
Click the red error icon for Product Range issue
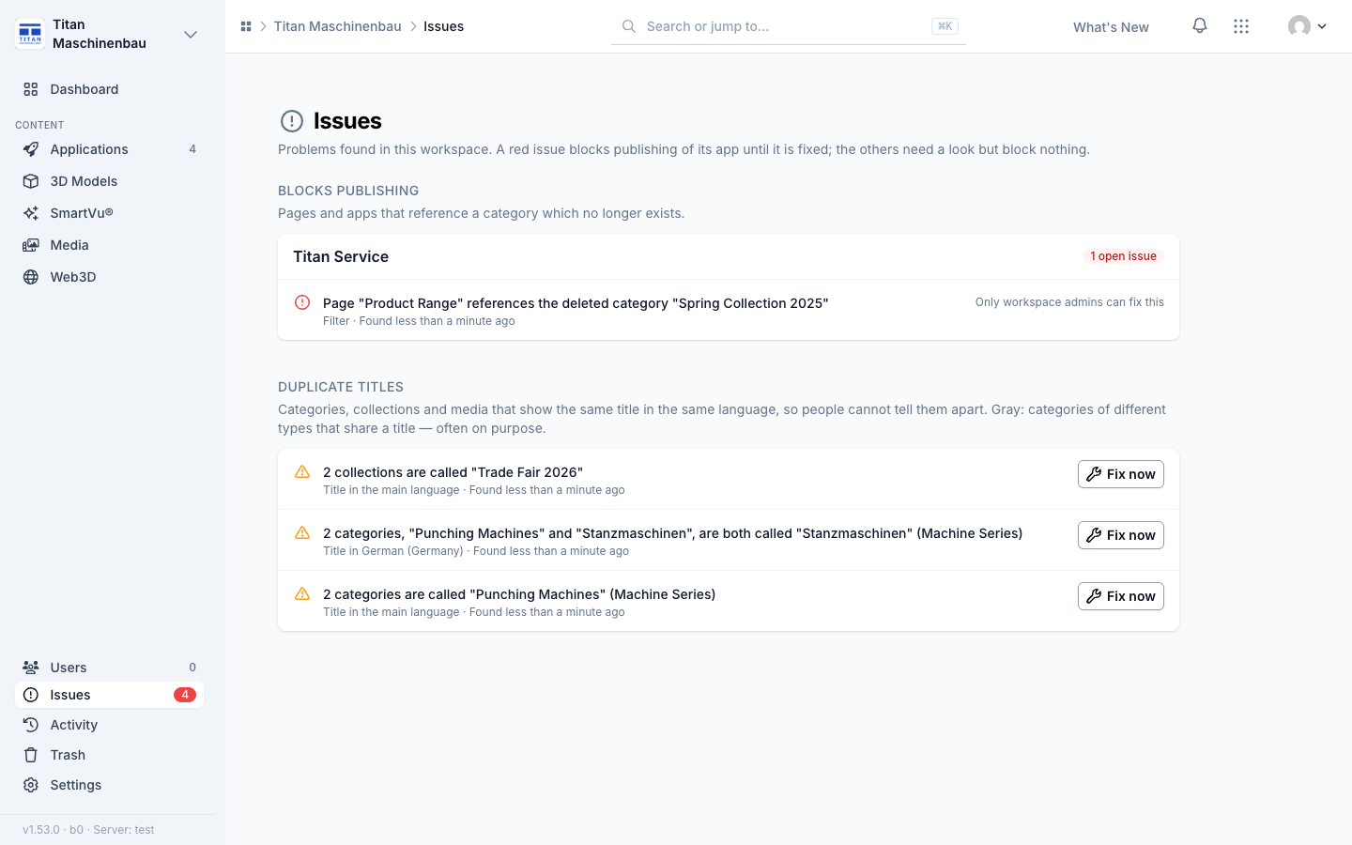coord(302,302)
